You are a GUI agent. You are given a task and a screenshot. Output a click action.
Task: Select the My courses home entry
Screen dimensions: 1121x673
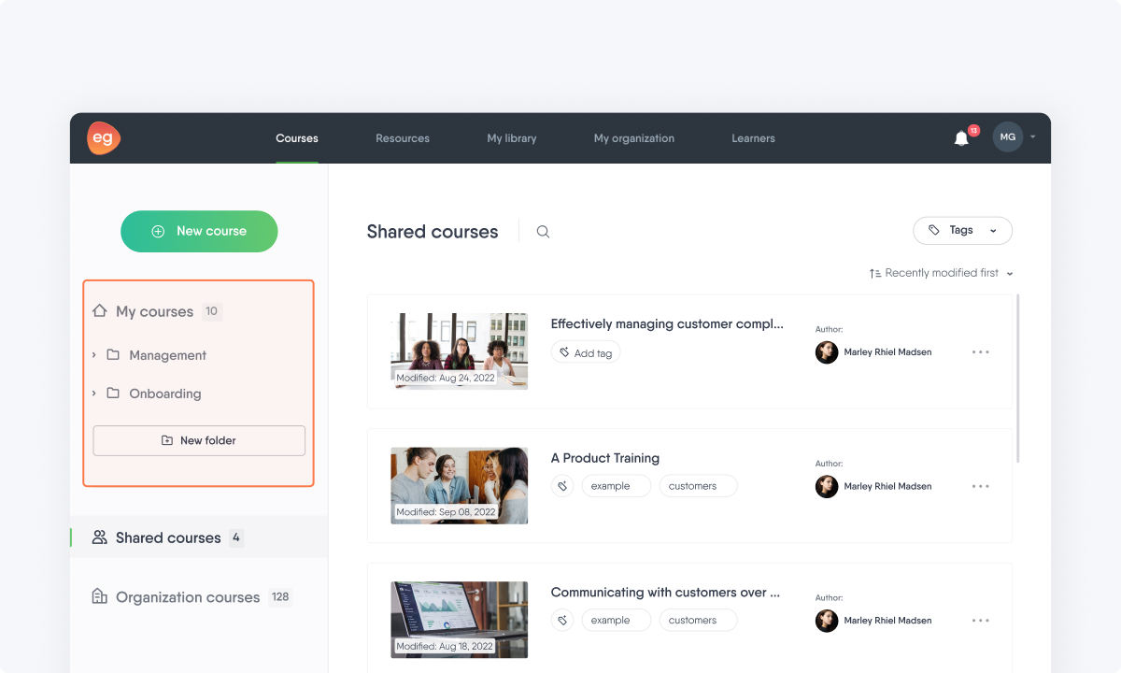(144, 311)
